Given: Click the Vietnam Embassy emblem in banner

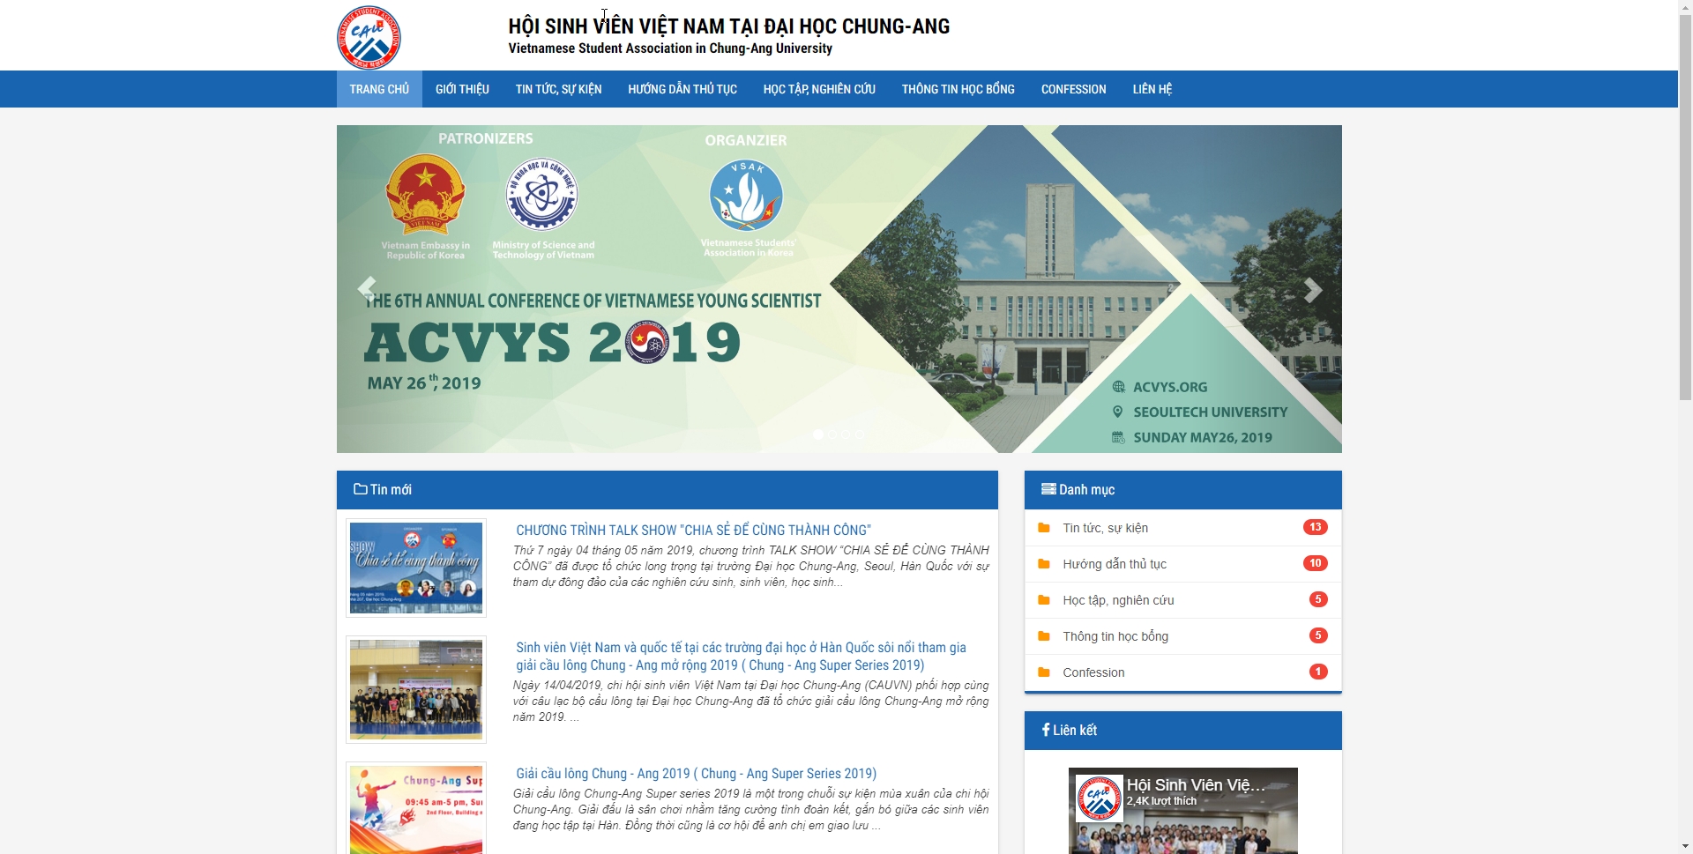Looking at the screenshot, I should 425,195.
